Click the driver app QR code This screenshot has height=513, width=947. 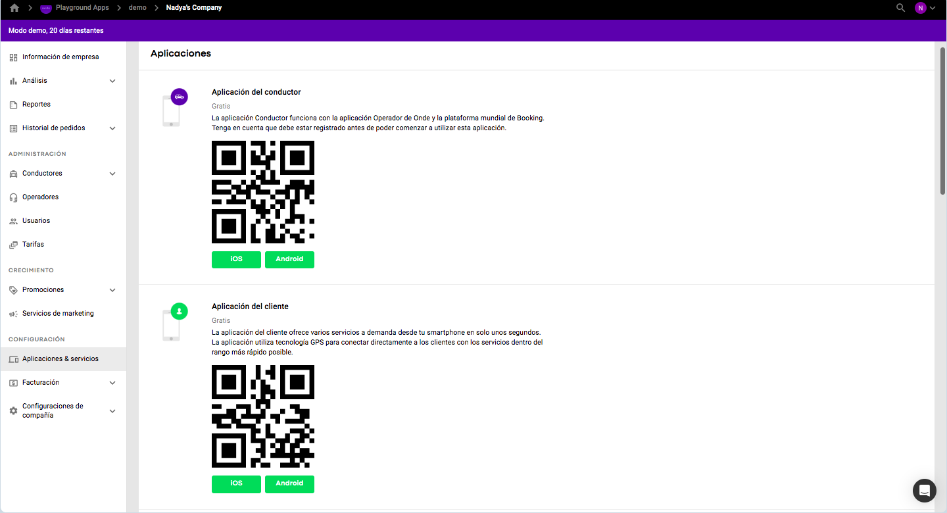263,192
